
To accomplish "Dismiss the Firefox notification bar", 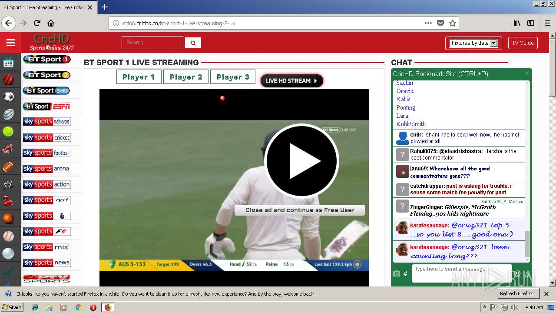I will point(546,294).
